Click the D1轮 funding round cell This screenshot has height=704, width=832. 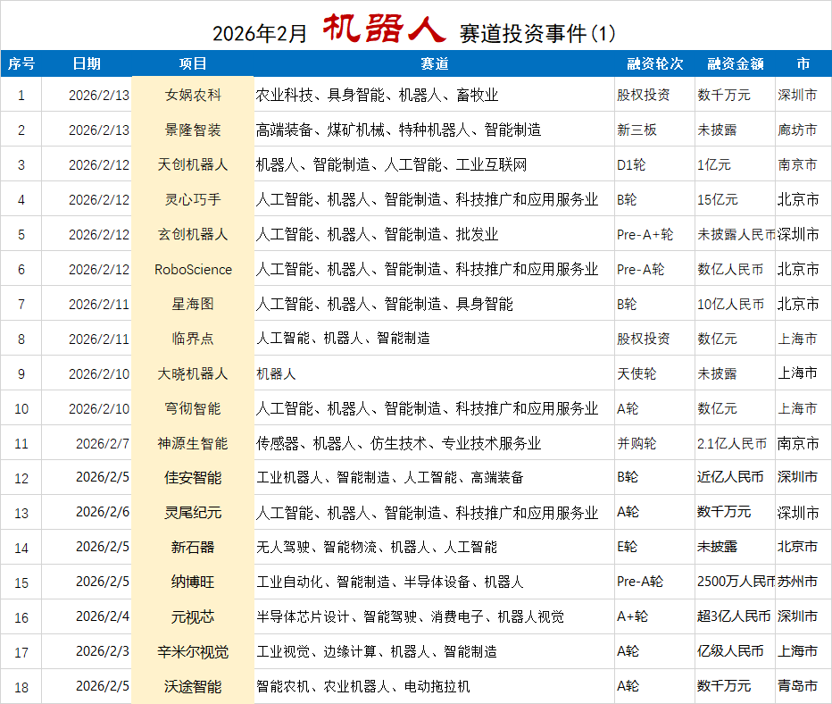[x=654, y=164]
